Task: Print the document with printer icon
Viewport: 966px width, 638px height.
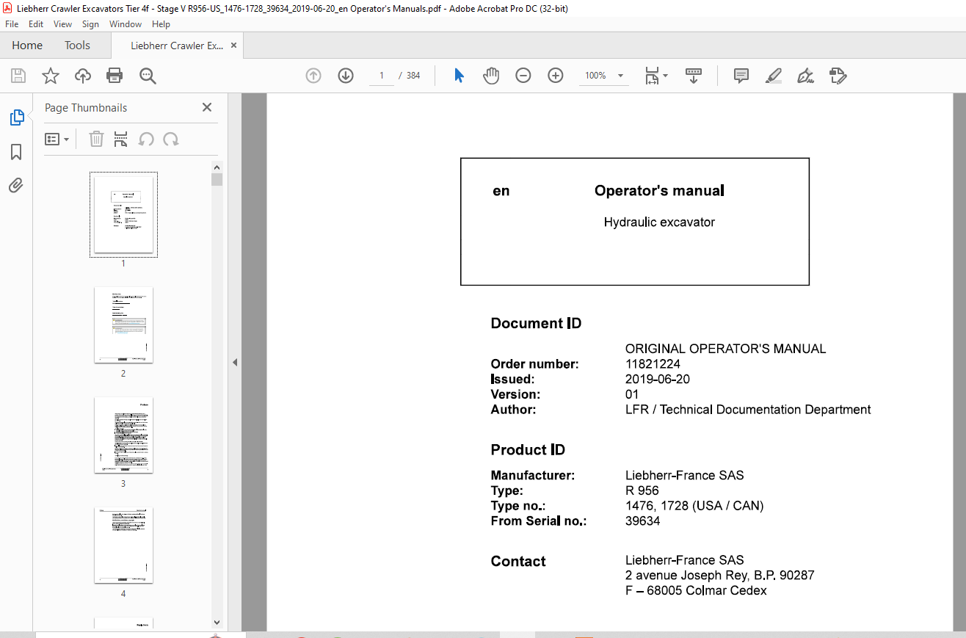Action: coord(115,76)
